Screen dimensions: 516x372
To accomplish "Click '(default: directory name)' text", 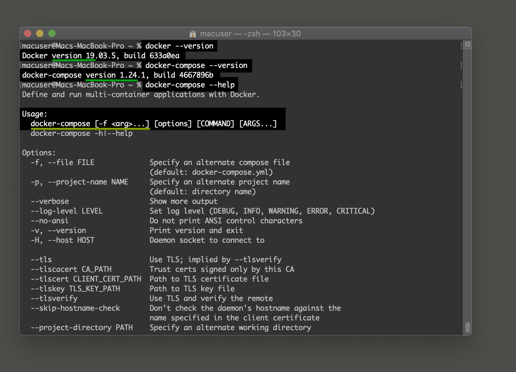I will point(203,192).
